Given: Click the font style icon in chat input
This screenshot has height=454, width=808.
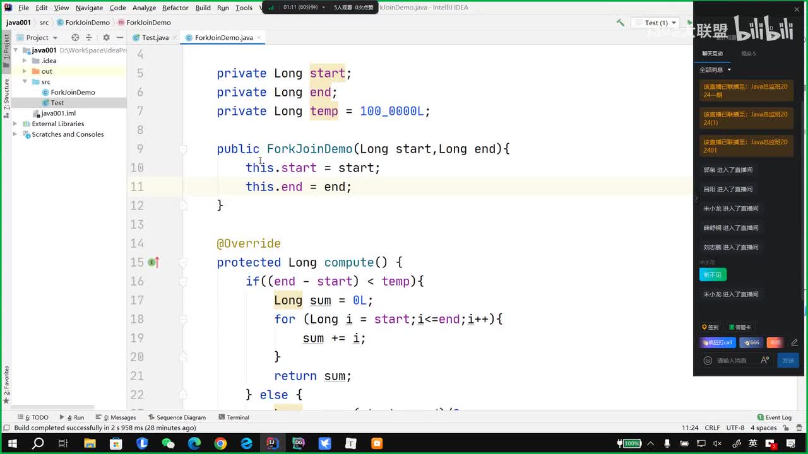Looking at the screenshot, I should click(764, 360).
